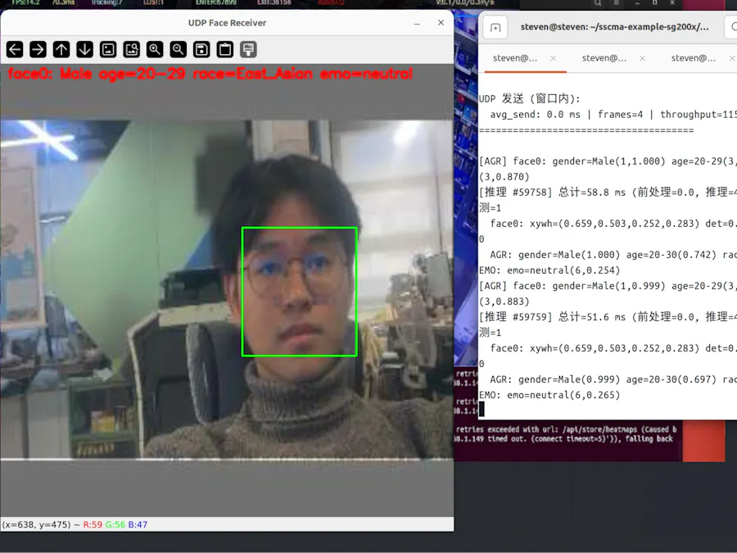Viewport: 737px width, 553px height.
Task: Click background terminal text retries exceeded with url
Action: point(508,429)
